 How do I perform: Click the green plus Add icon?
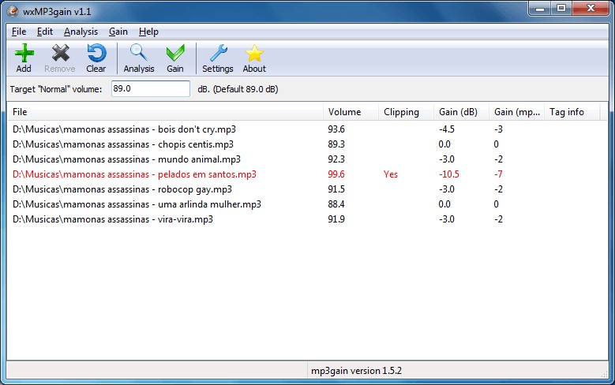click(24, 54)
